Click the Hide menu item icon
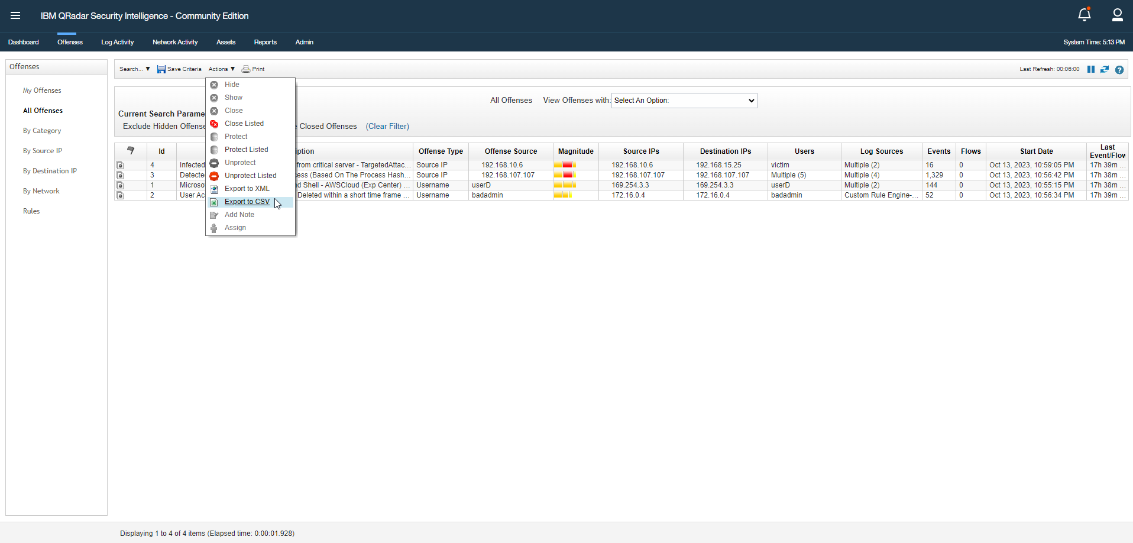The height and width of the screenshot is (543, 1133). coord(214,85)
